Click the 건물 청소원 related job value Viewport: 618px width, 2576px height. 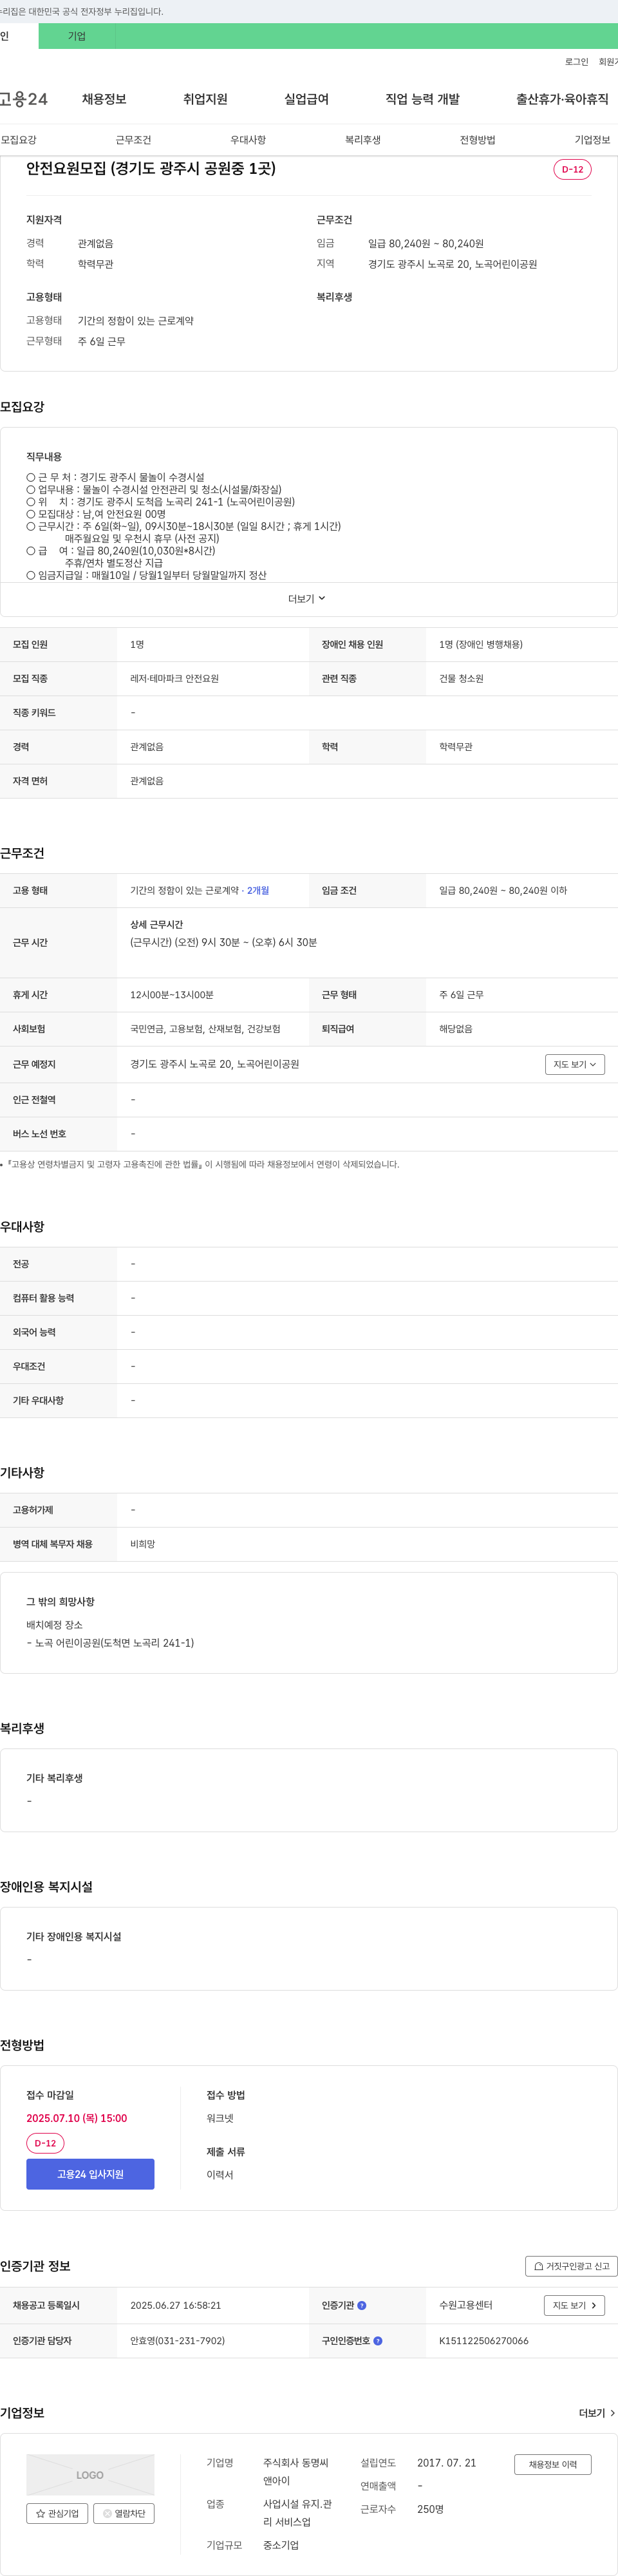(461, 679)
